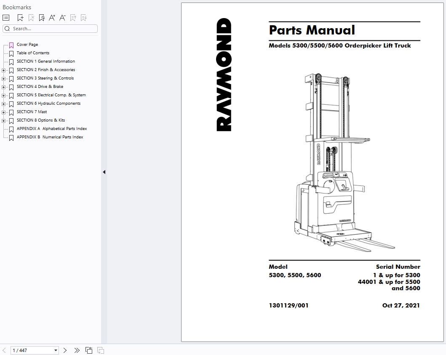Click inside the bookmark search field
The width and height of the screenshot is (446, 355).
pyautogui.click(x=50, y=29)
